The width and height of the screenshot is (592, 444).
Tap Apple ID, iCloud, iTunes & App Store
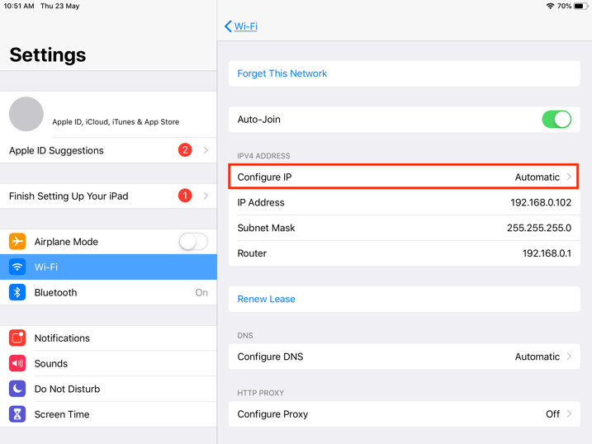(116, 122)
